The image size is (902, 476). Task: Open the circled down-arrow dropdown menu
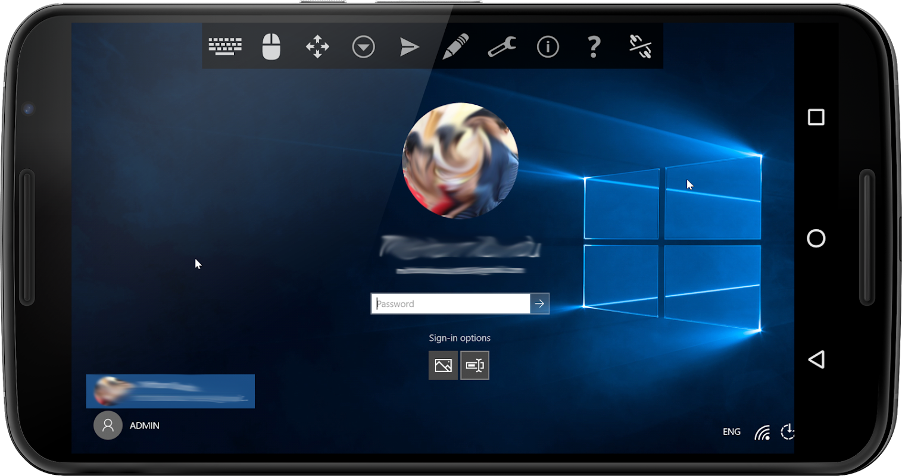363,46
